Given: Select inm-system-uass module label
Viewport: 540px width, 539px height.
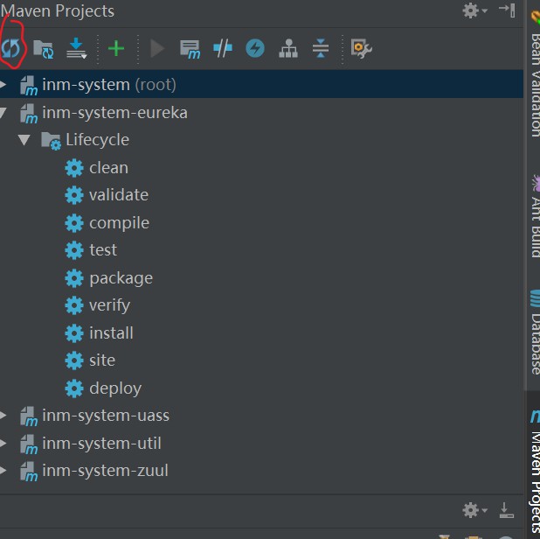Looking at the screenshot, I should (106, 416).
